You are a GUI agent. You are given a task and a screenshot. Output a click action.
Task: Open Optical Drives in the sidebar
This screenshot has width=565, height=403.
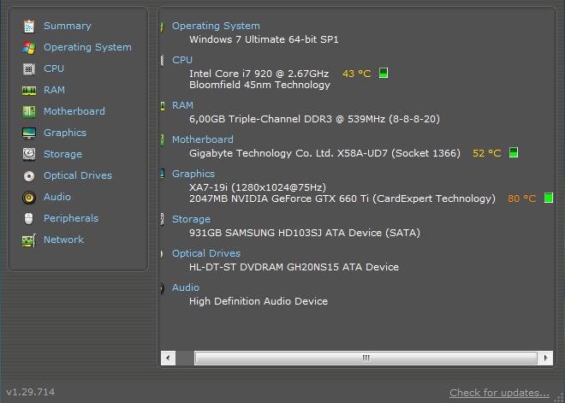click(78, 175)
